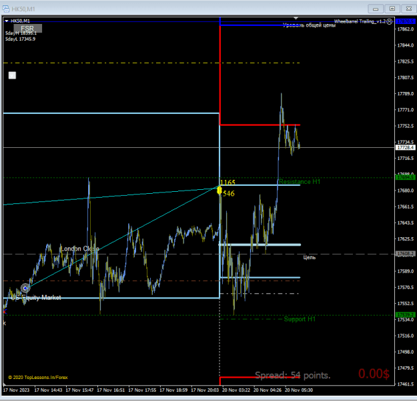This screenshot has width=417, height=401.
Task: Click the '20 Nov 05:30' time axis label
Action: (299, 390)
